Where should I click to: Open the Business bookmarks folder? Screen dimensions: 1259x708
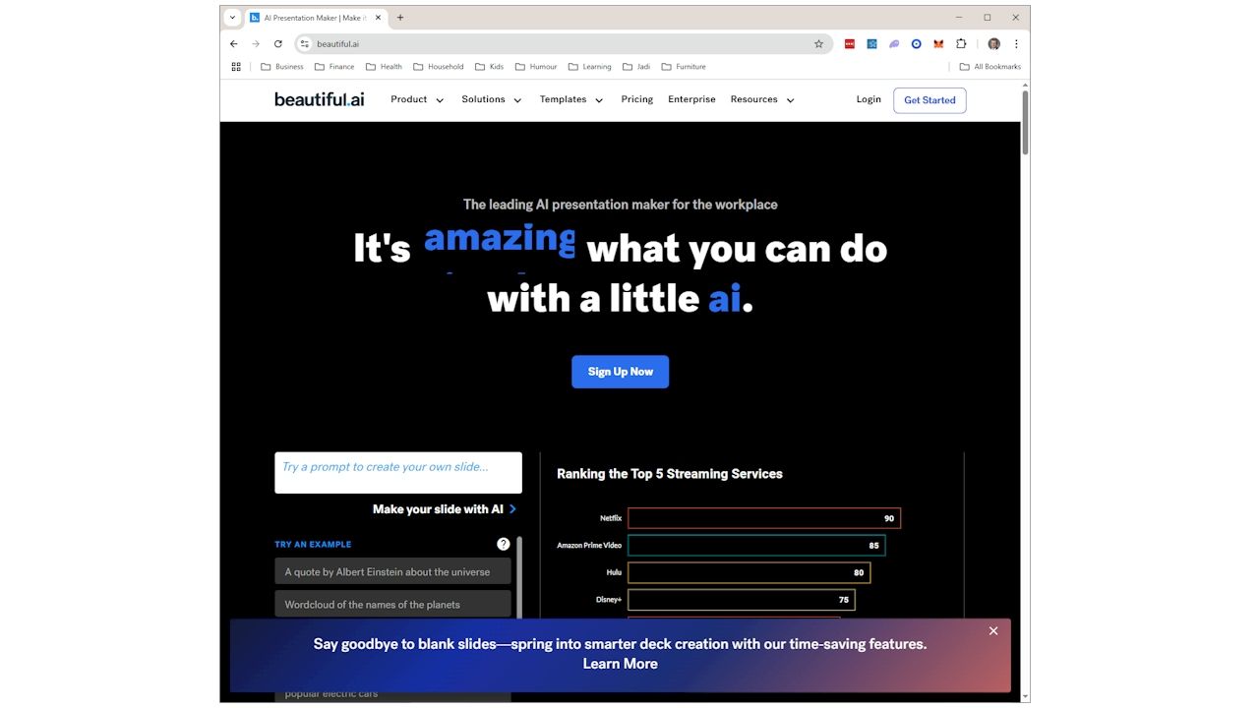pyautogui.click(x=282, y=67)
